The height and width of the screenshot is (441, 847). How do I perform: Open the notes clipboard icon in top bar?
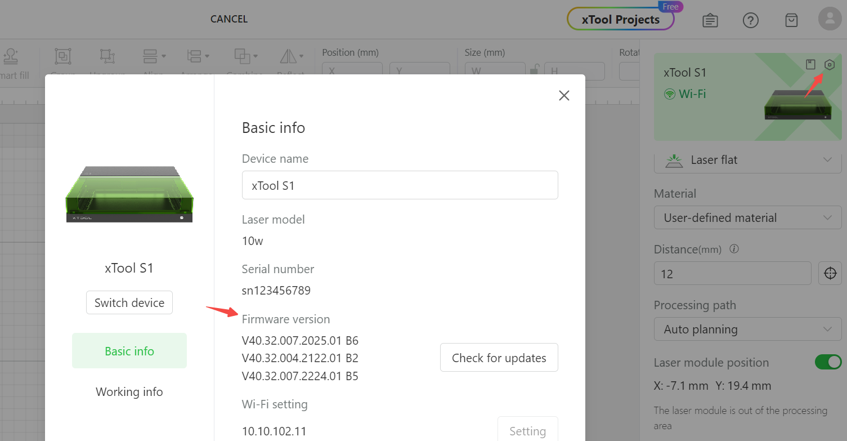click(x=710, y=21)
